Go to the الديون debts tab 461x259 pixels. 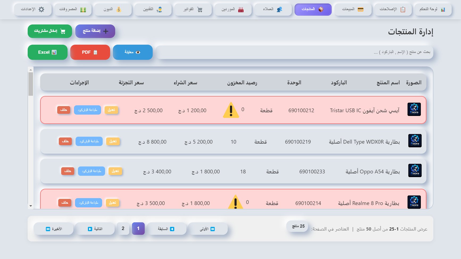[x=113, y=10]
